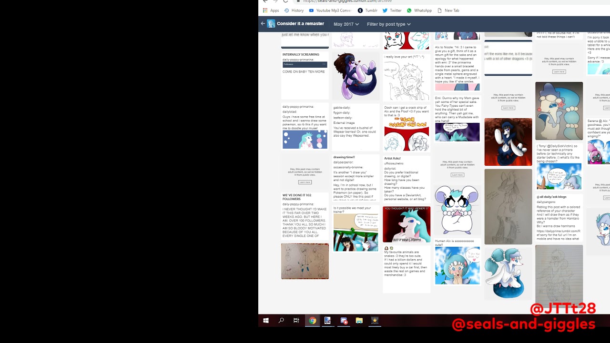Open the white pony banner in dailylotad post

pyautogui.click(x=305, y=140)
